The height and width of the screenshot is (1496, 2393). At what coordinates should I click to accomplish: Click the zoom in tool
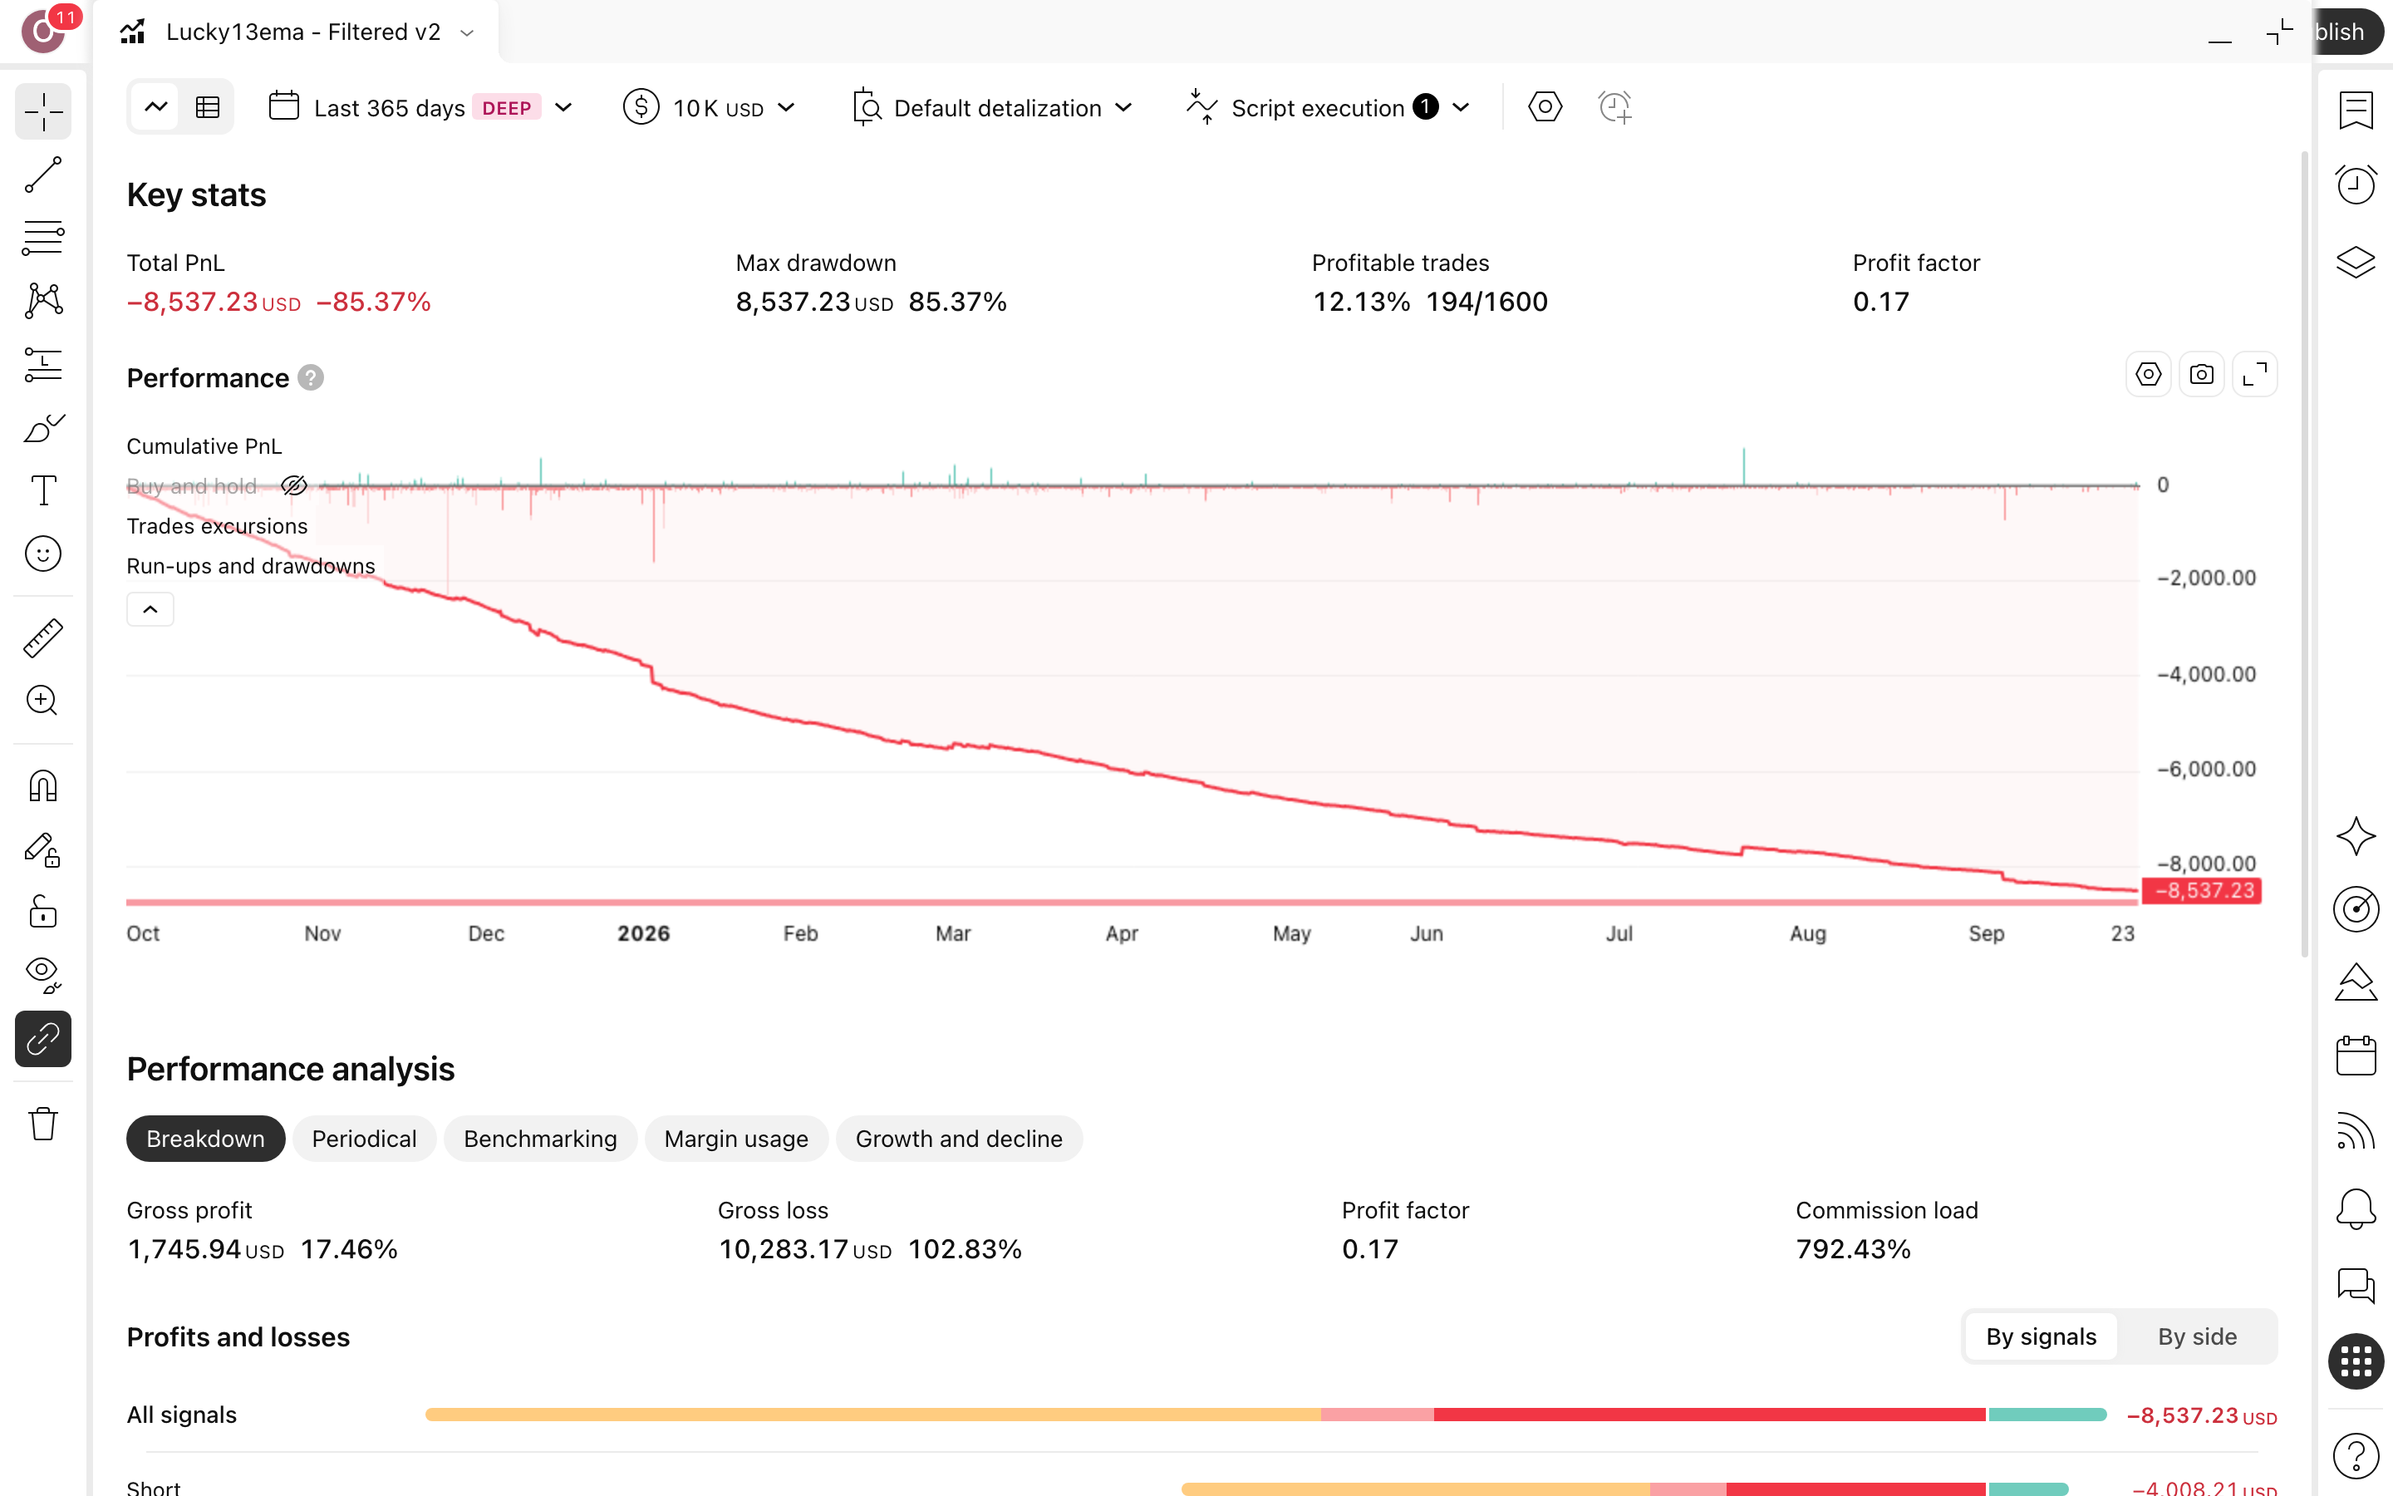click(x=43, y=701)
